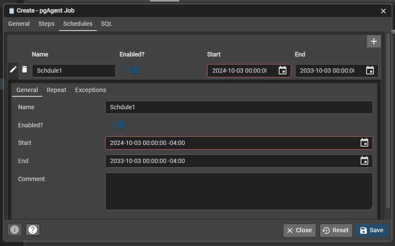Click the Reset button
The height and width of the screenshot is (246, 395).
coord(336,231)
